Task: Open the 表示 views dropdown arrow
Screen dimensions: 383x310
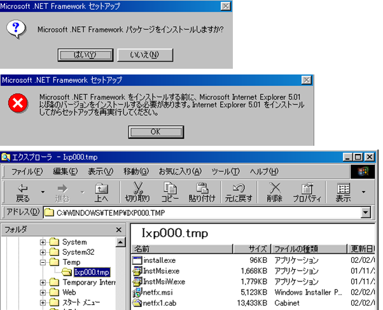Action: [x=364, y=192]
